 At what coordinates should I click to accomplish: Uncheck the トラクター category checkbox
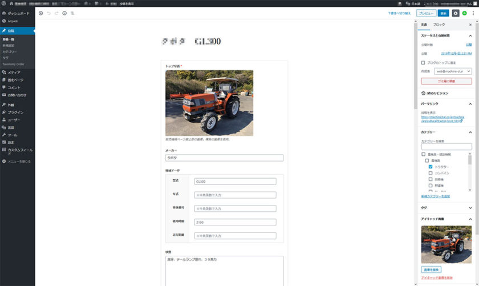[431, 167]
